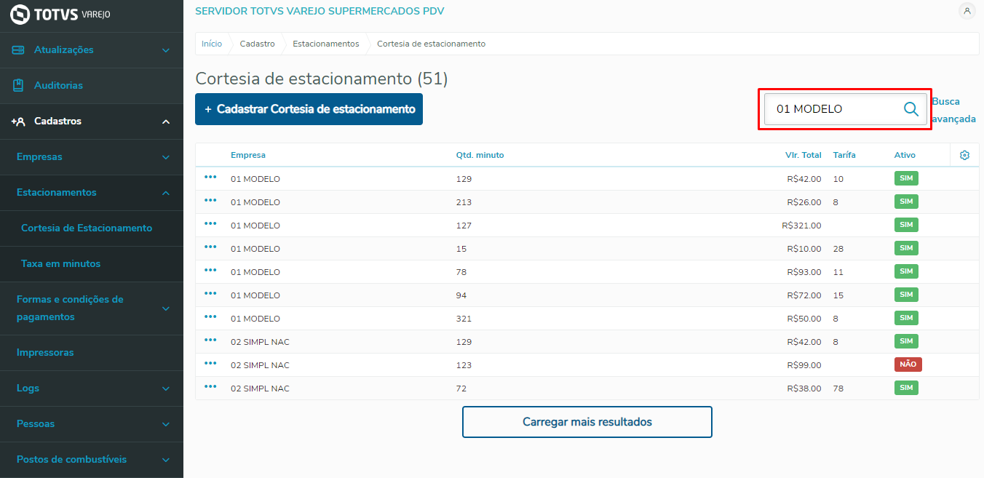Click the magnifier search icon
The image size is (984, 478).
pyautogui.click(x=911, y=109)
